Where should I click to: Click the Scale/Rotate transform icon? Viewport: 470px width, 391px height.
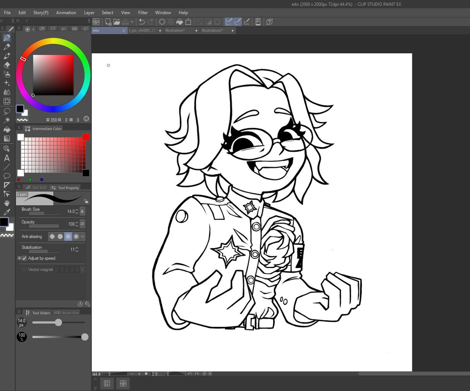(188, 22)
